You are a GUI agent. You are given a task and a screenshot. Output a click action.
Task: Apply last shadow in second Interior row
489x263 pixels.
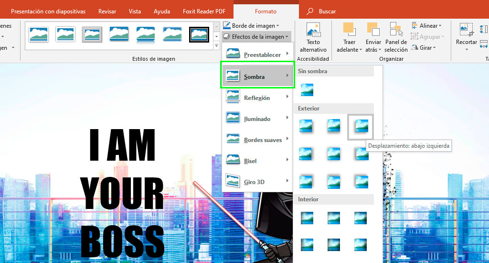[x=361, y=245]
